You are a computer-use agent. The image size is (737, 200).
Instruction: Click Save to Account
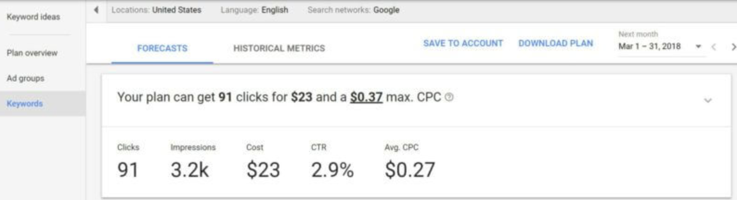pyautogui.click(x=463, y=43)
